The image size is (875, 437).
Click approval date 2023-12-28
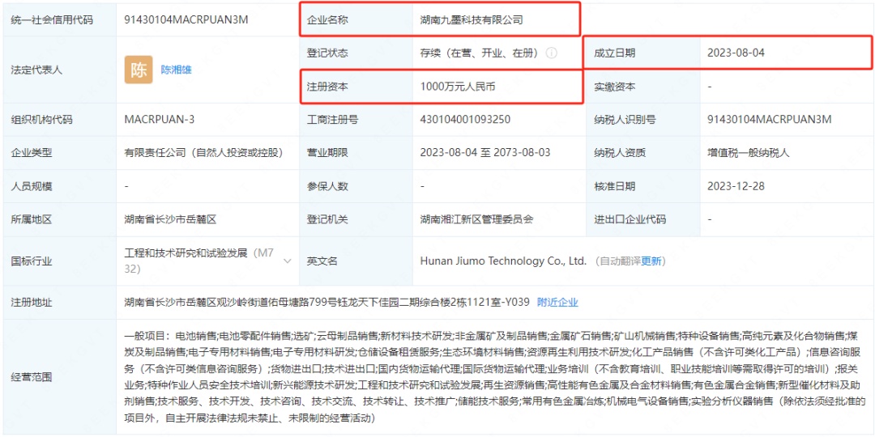[735, 186]
